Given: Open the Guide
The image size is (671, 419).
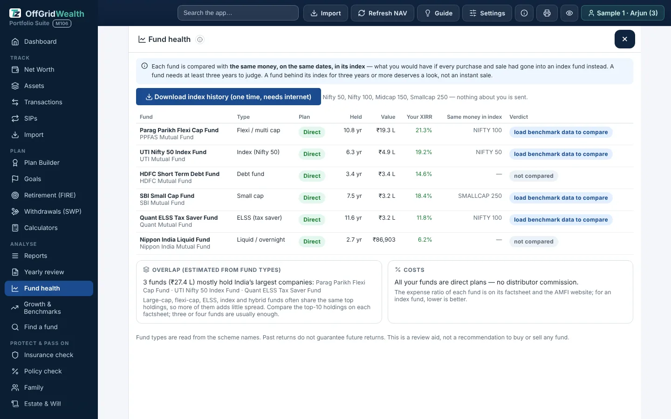Looking at the screenshot, I should tap(438, 13).
